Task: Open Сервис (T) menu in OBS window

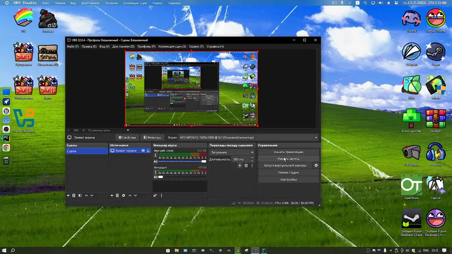Action: point(196,46)
